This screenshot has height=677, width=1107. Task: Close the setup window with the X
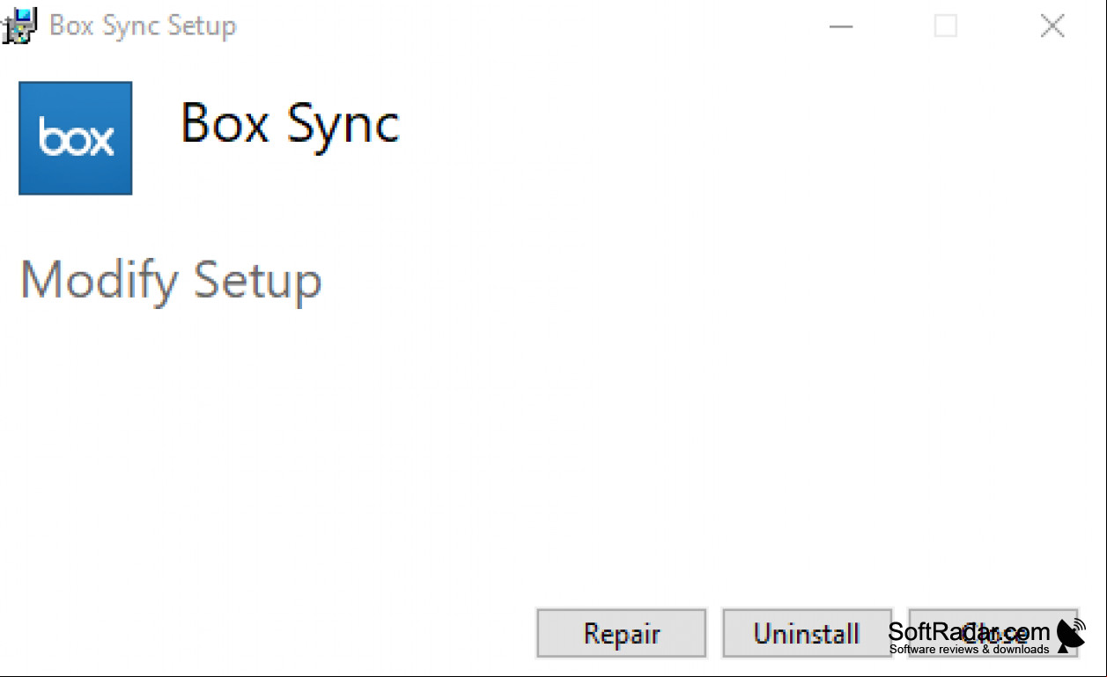coord(1052,26)
